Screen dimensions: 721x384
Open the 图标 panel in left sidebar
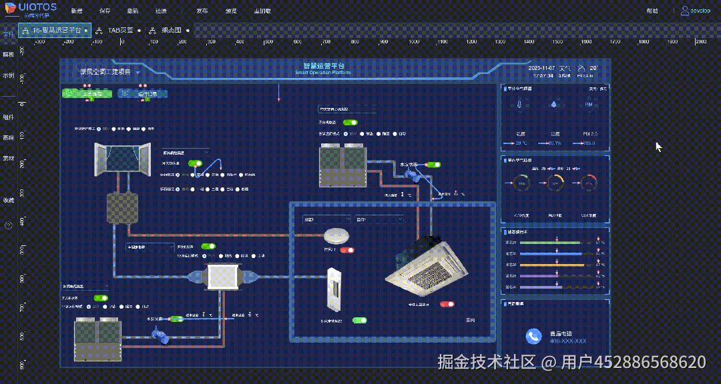pyautogui.click(x=8, y=137)
